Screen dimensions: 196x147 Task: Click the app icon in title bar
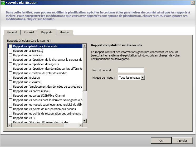point(3,3)
